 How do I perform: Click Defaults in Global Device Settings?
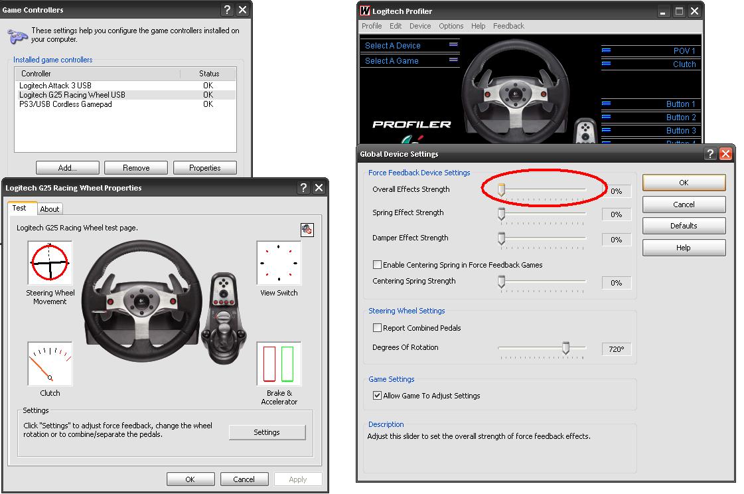tap(684, 226)
